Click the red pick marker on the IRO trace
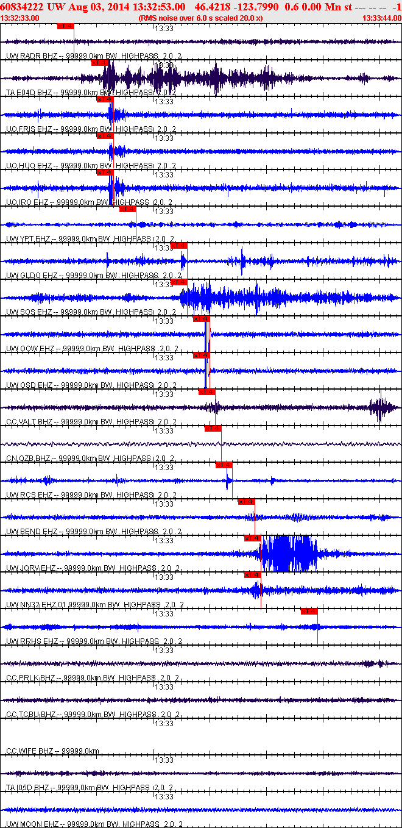This screenshot has height=828, width=402. [105, 173]
